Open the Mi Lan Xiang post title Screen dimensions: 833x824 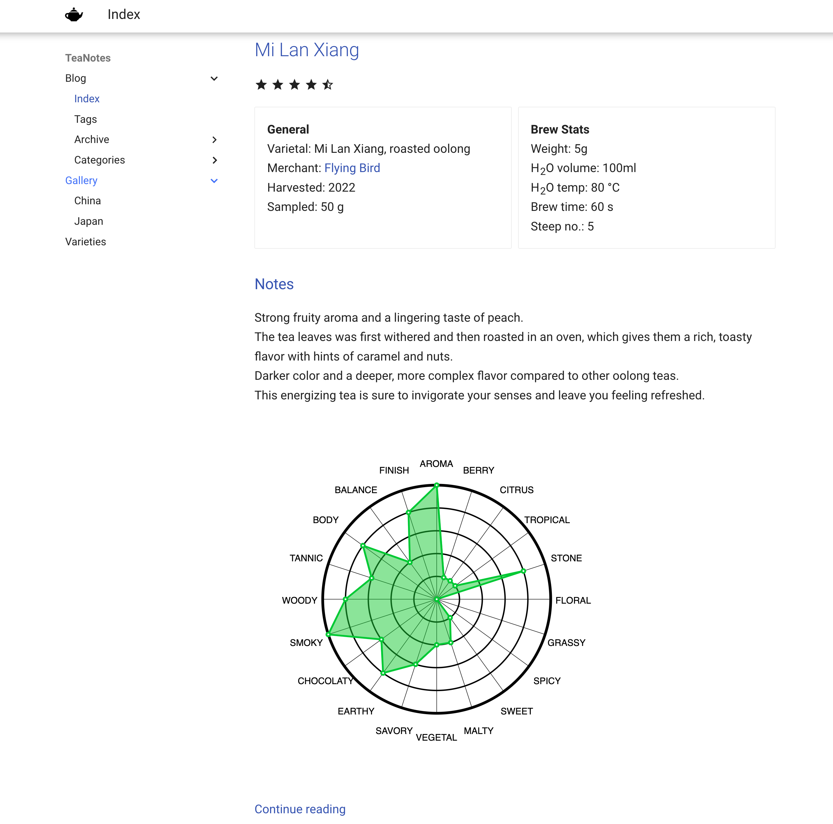[x=307, y=50]
